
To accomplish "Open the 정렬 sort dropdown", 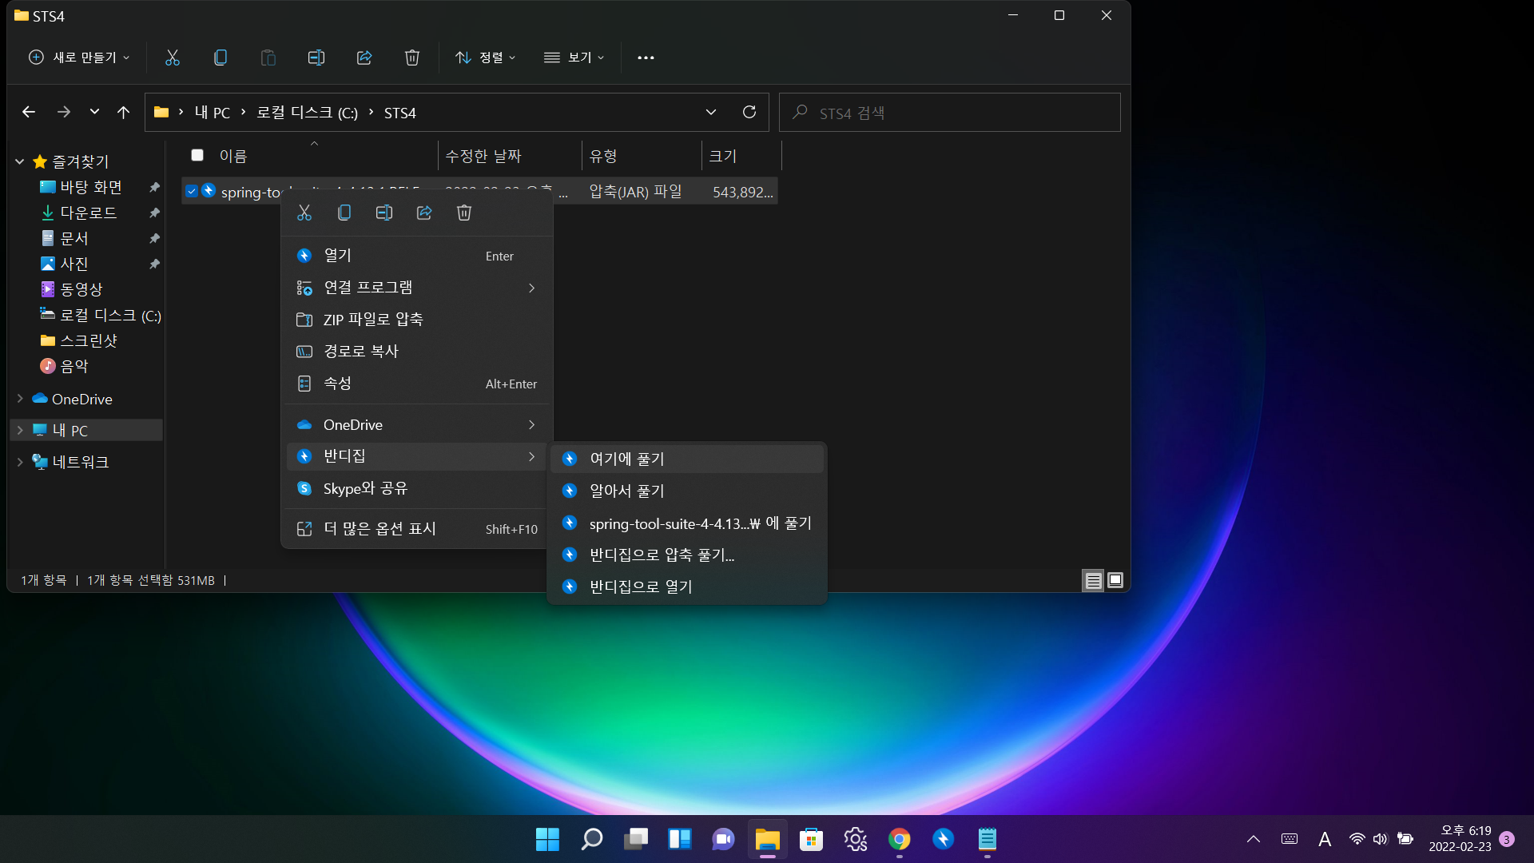I will pos(485,58).
